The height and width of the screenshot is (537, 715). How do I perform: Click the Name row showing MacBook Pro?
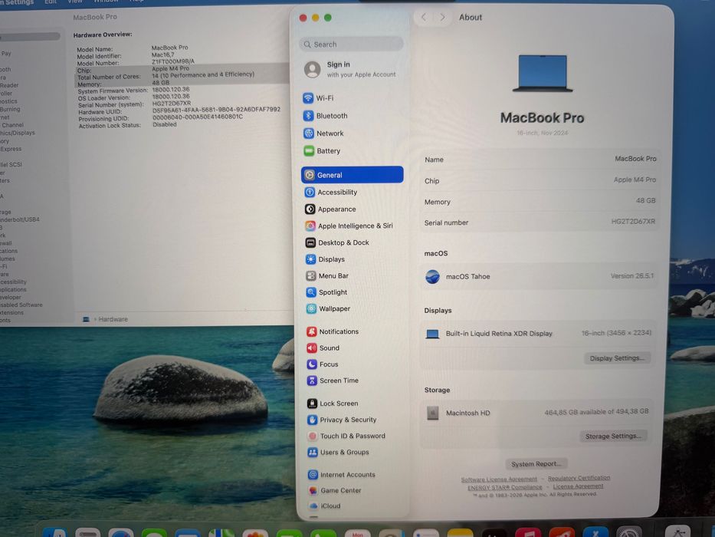pyautogui.click(x=540, y=160)
